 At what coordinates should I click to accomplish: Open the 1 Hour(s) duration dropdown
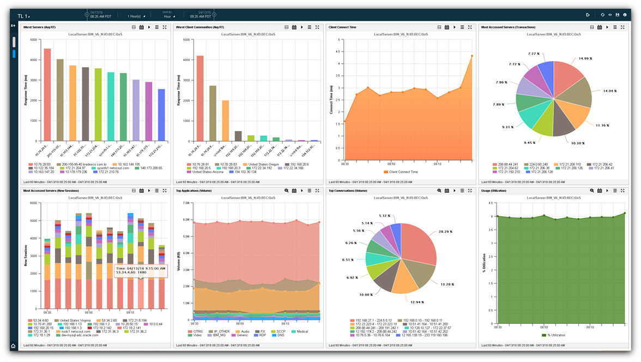tap(136, 16)
